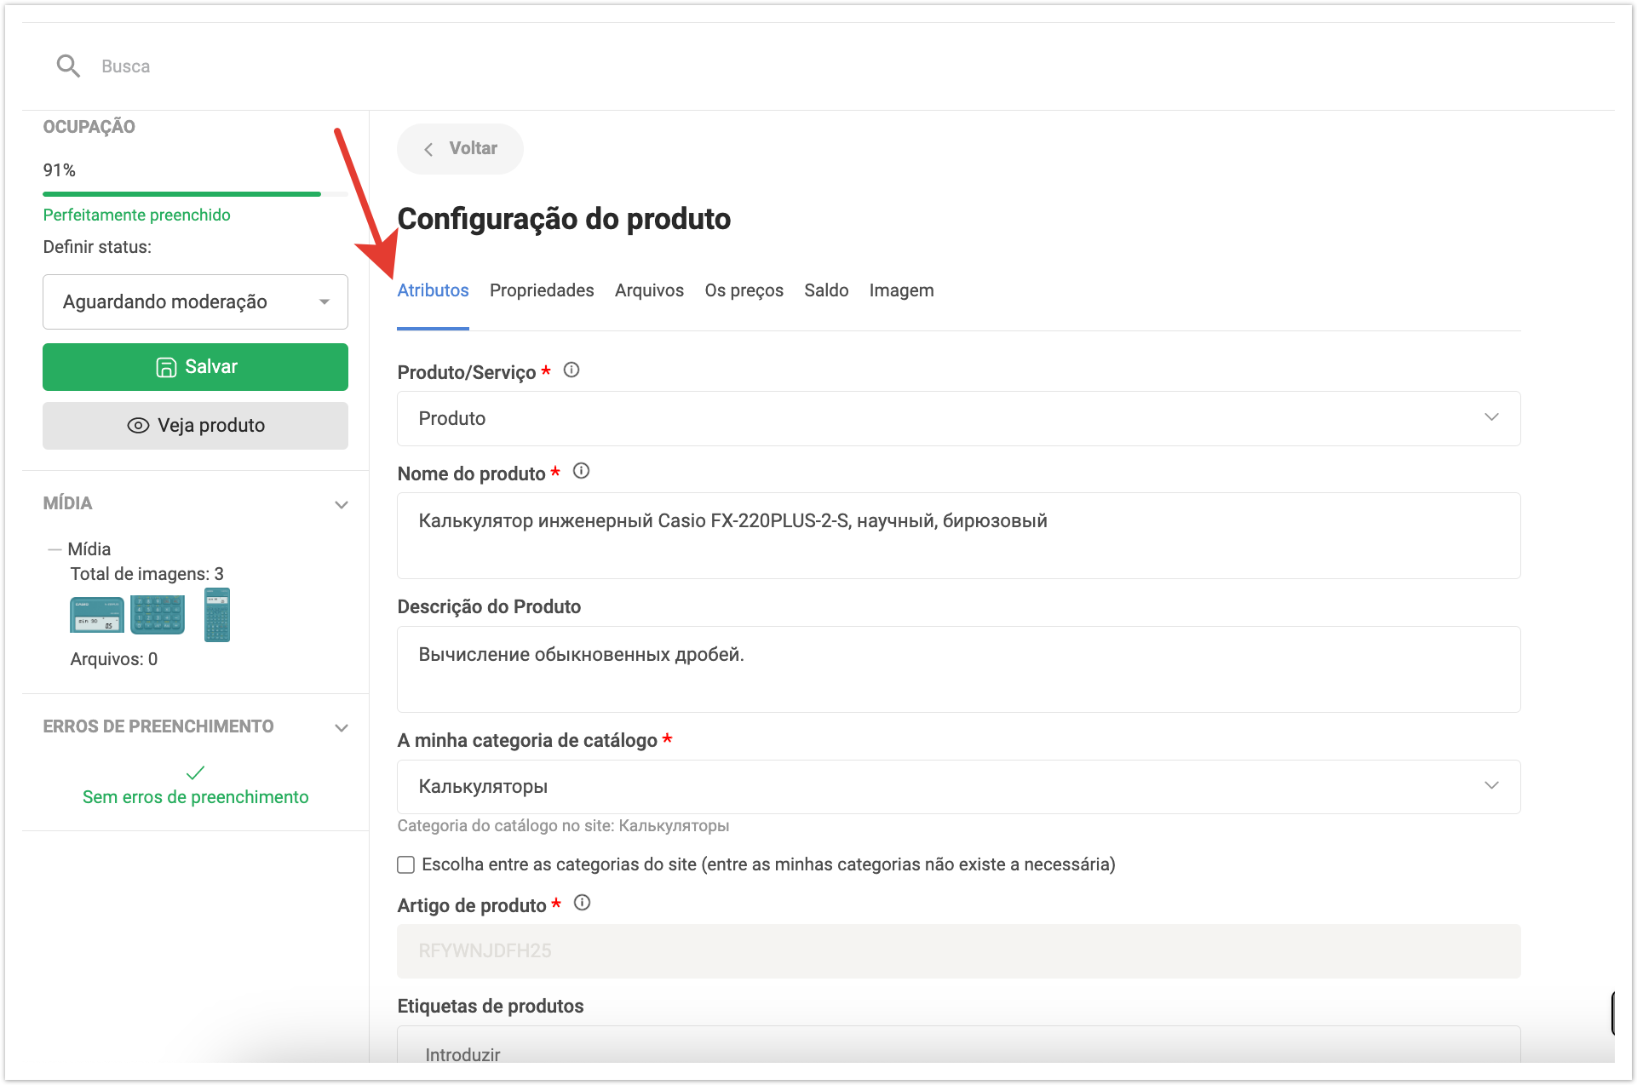Click the search magnifier icon
This screenshot has width=1637, height=1085.
point(68,66)
